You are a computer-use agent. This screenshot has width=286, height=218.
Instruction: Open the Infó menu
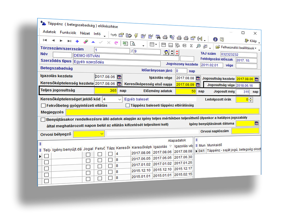[97, 34]
